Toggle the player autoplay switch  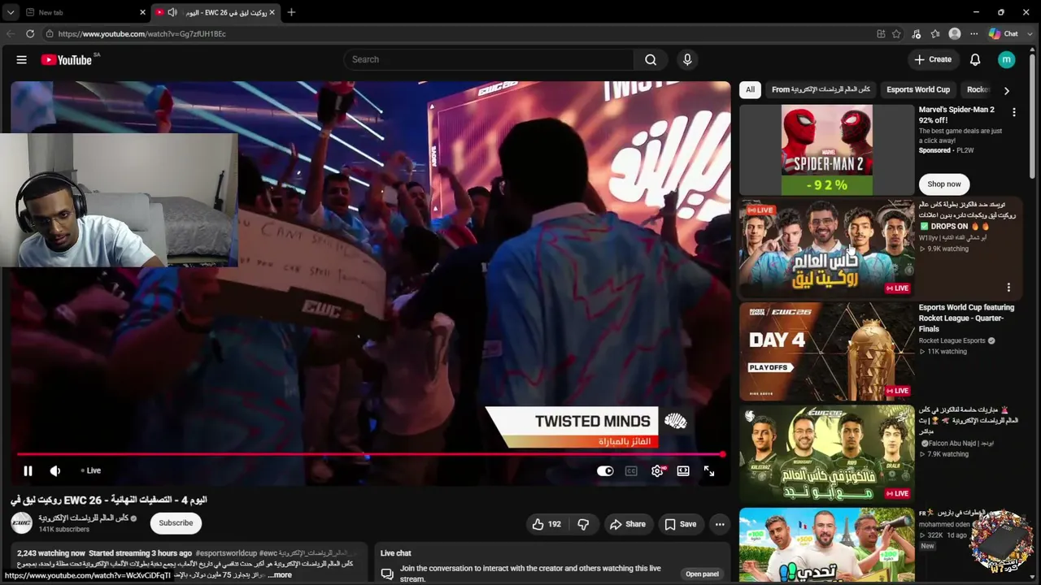point(605,471)
